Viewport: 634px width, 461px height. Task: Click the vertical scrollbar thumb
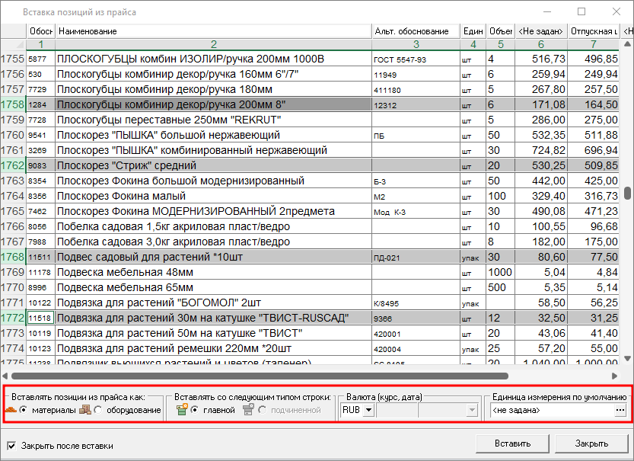pyautogui.click(x=627, y=194)
